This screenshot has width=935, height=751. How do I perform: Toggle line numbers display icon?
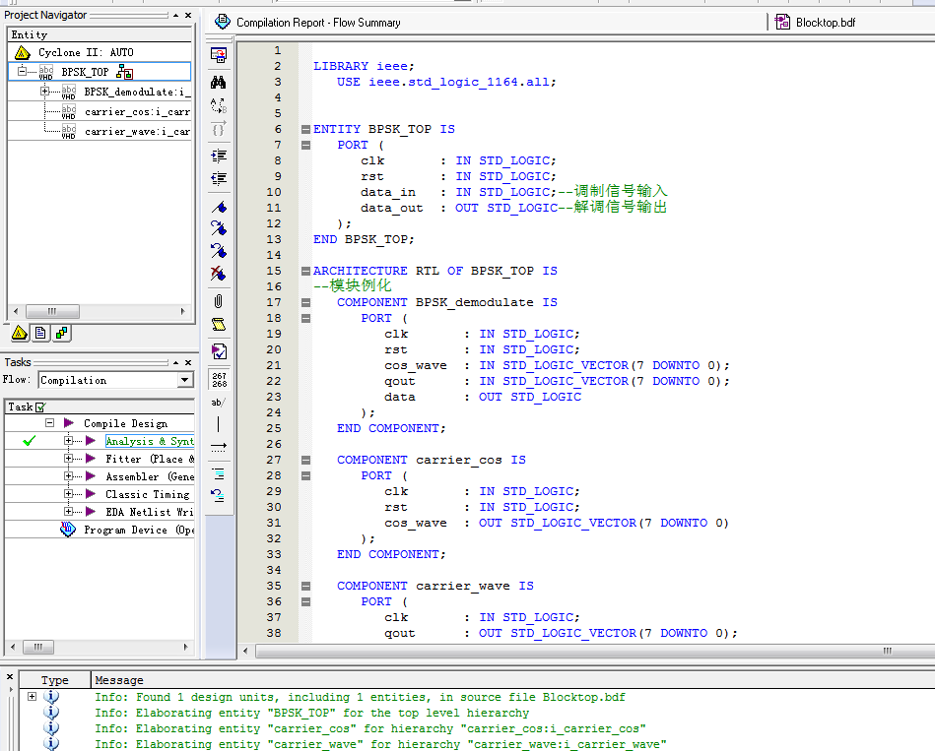coord(219,379)
